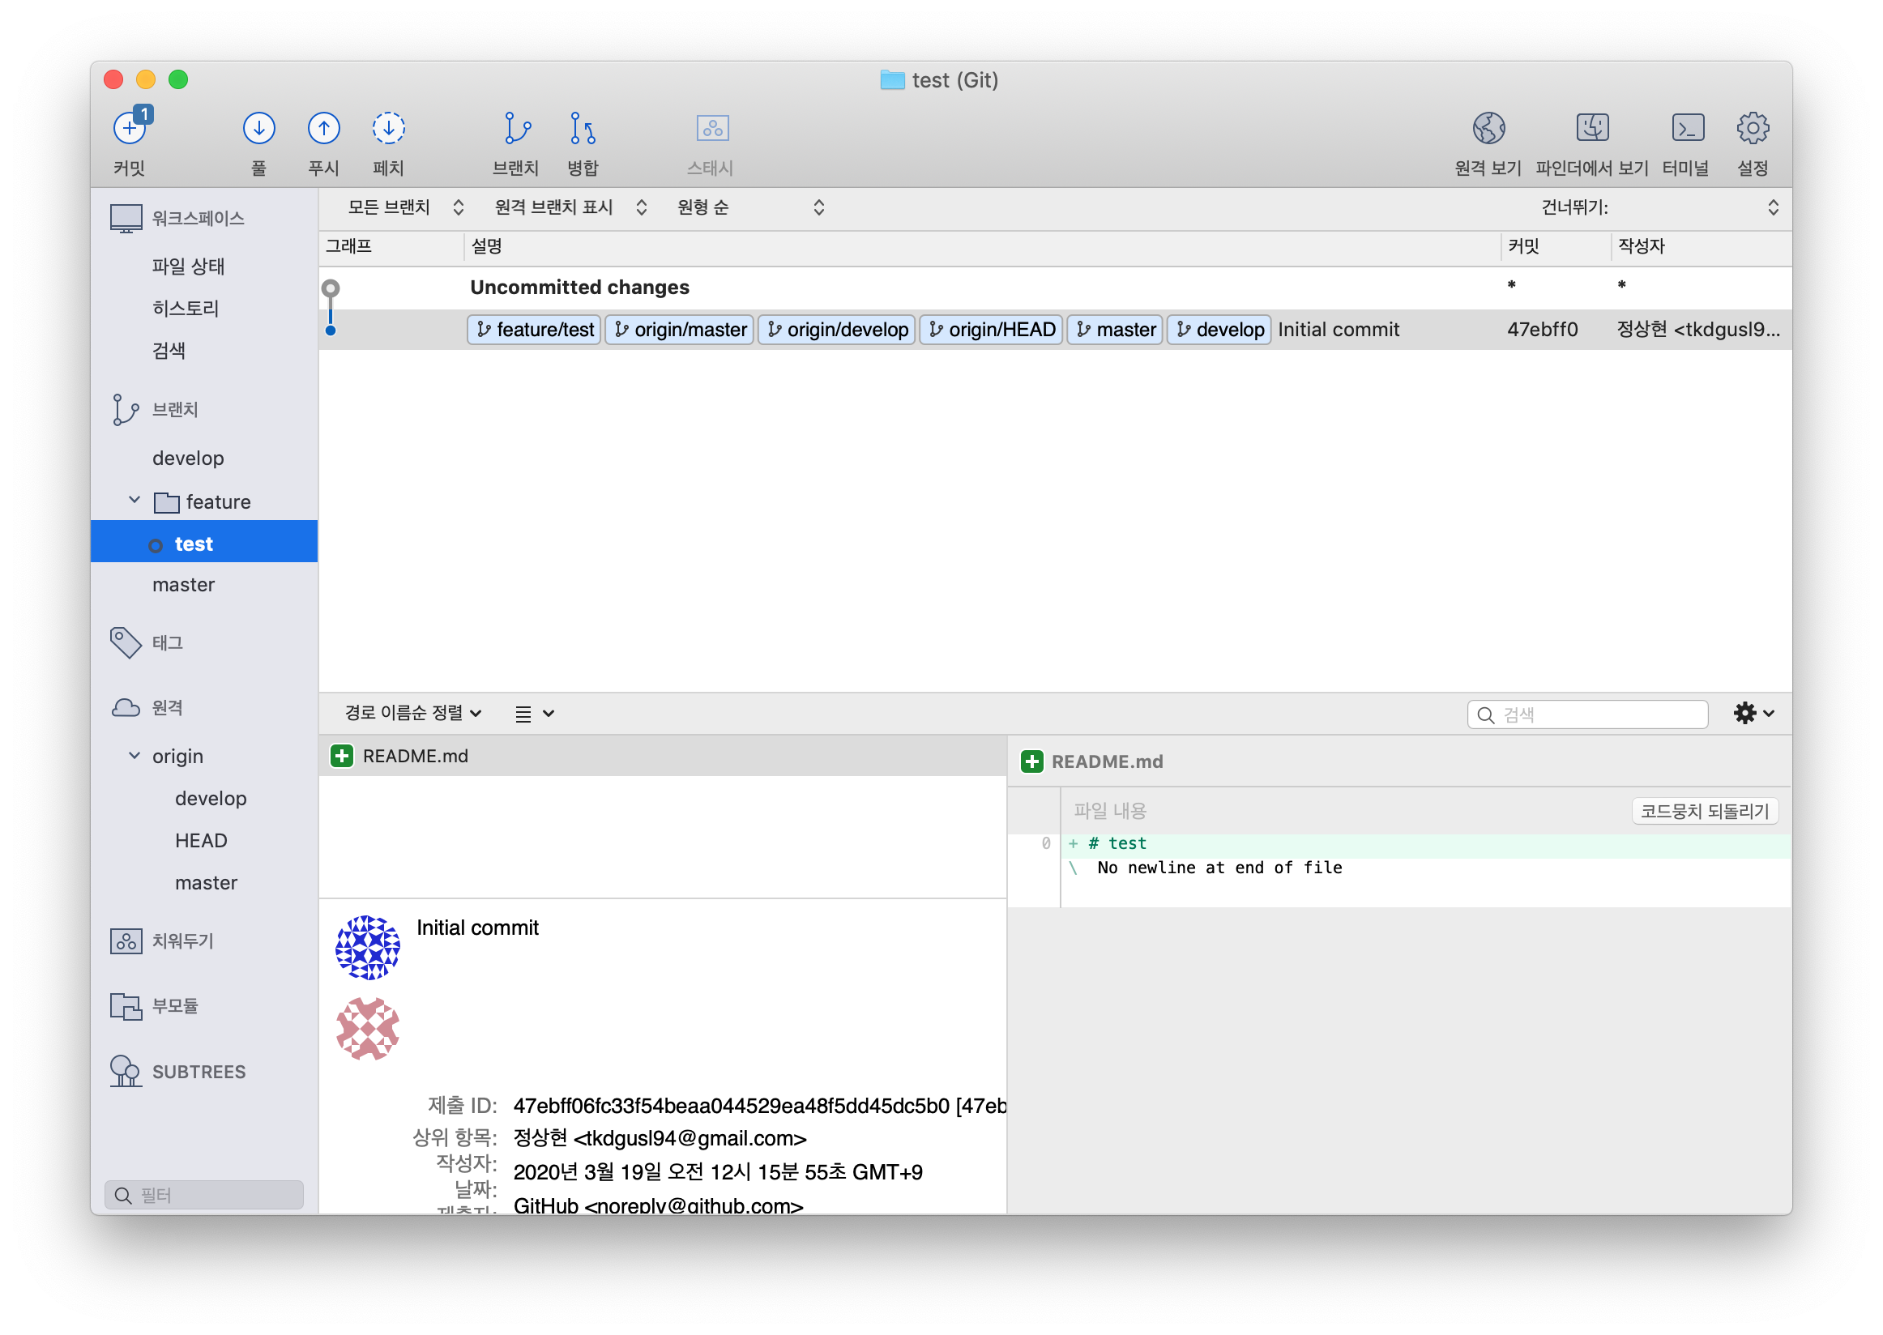The height and width of the screenshot is (1335, 1883).
Task: Open the path name sort (경로 이름순 정렬) dropdown
Action: pos(412,713)
